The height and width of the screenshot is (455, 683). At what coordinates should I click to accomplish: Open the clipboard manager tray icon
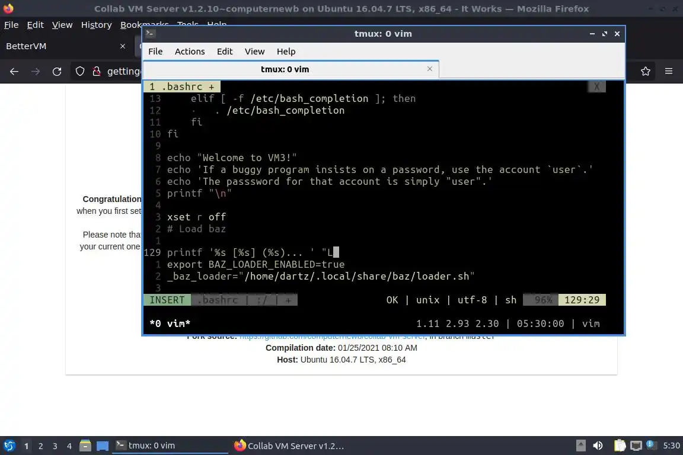coord(620,446)
